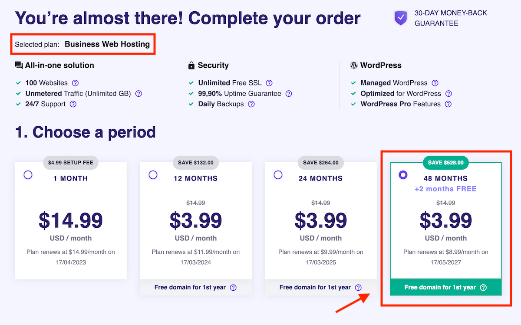
Task: Click the $14.99 one-month price card
Action: click(71, 221)
